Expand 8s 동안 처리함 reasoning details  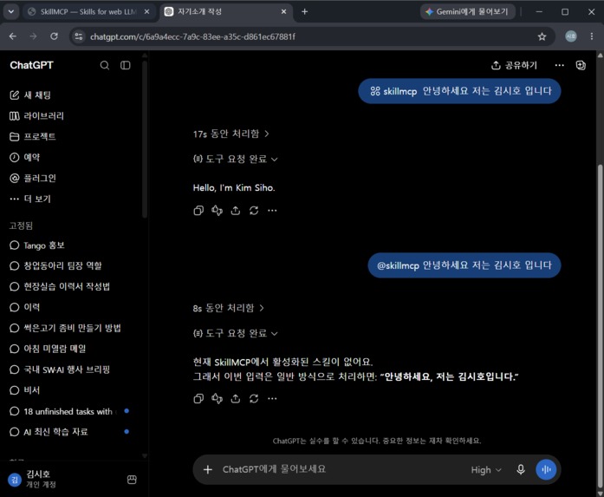pos(228,308)
